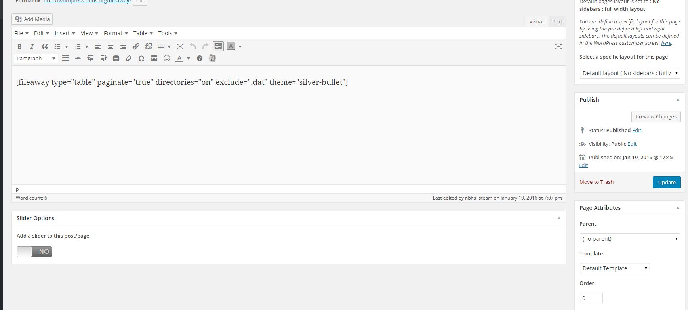Click the blue Update button
The image size is (688, 310).
point(667,182)
